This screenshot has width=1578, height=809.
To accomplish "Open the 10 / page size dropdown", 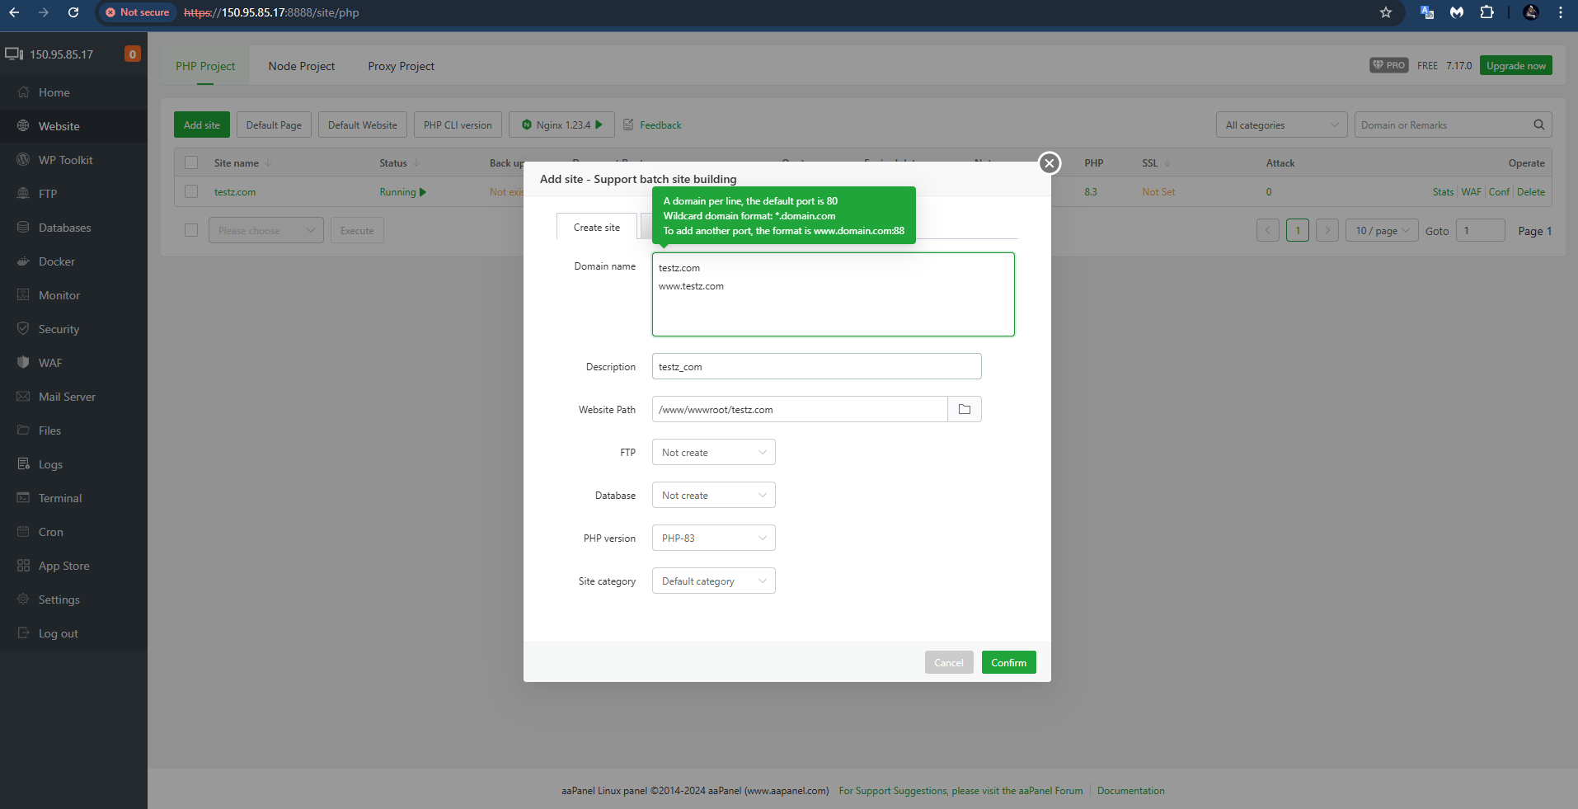I will [1382, 230].
